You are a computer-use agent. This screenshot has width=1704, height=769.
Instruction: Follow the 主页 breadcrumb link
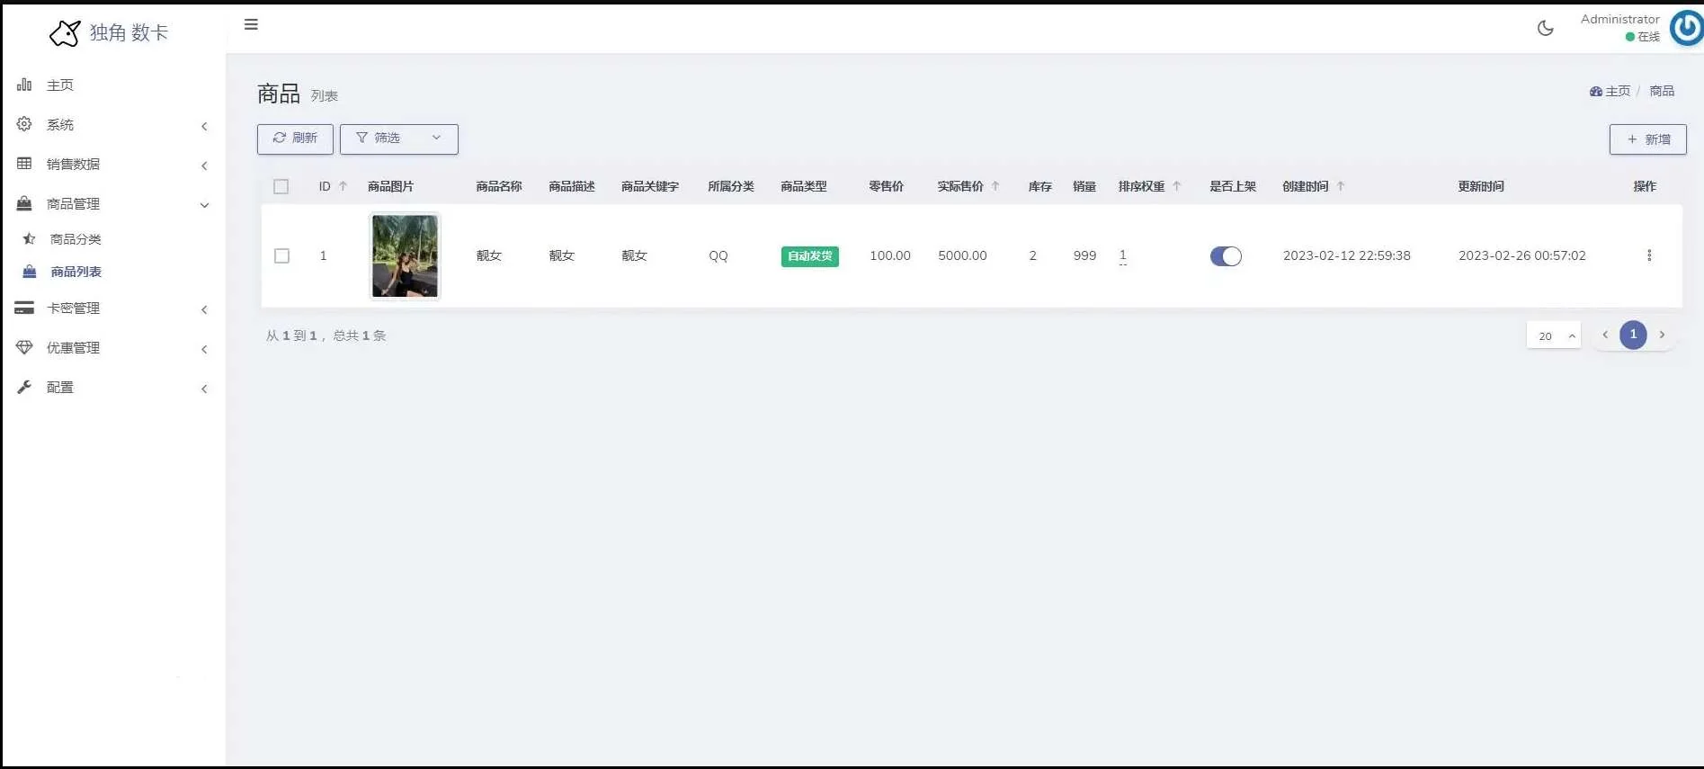click(x=1618, y=92)
